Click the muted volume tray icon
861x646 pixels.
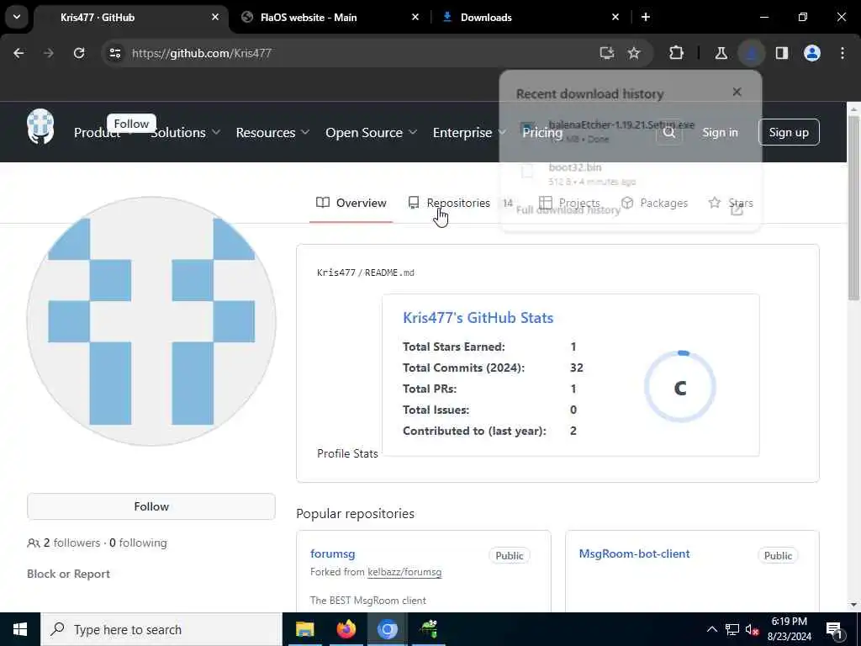pyautogui.click(x=753, y=629)
